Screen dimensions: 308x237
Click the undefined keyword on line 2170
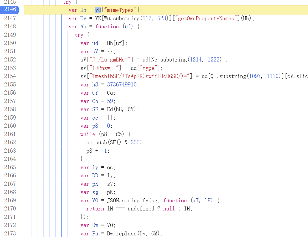click(141, 209)
